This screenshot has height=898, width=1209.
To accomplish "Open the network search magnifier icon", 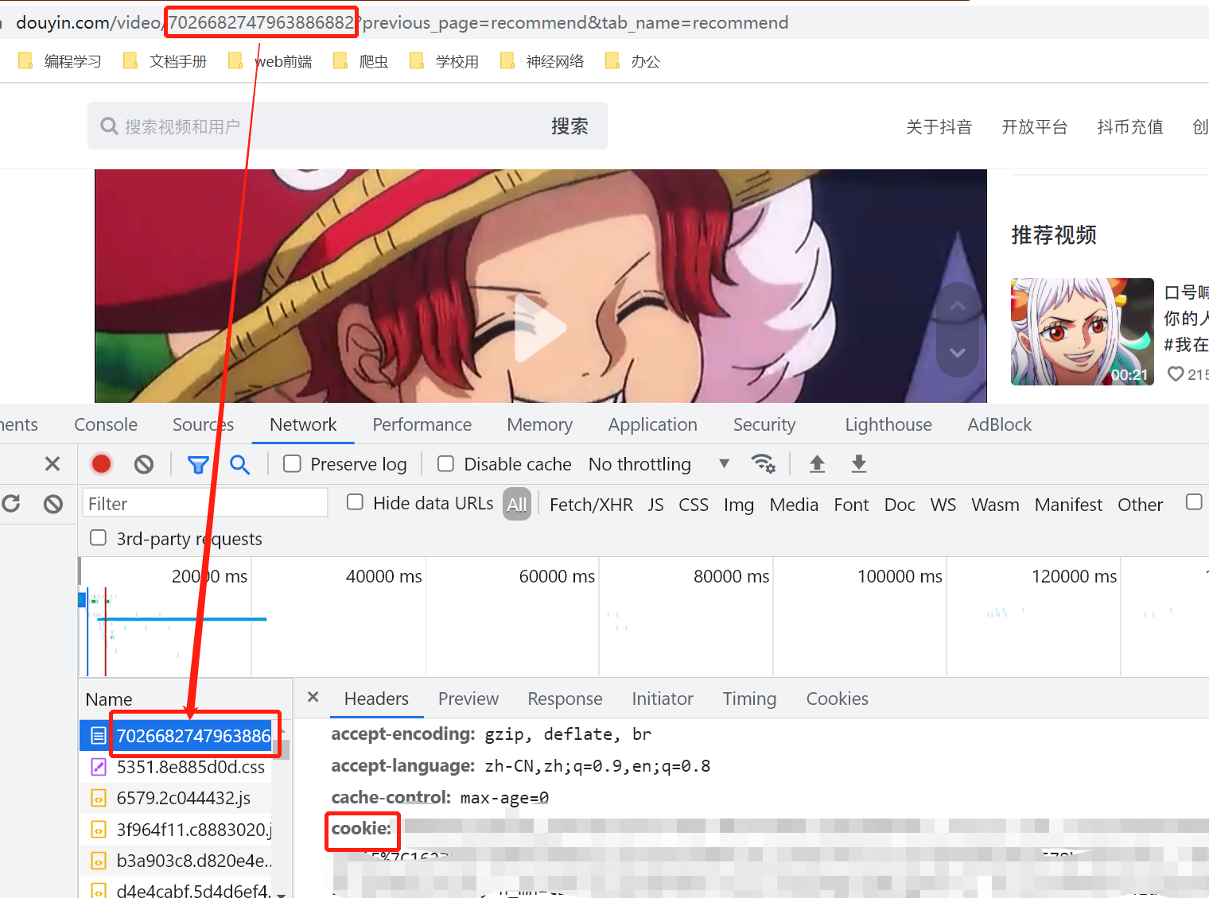I will pos(239,464).
